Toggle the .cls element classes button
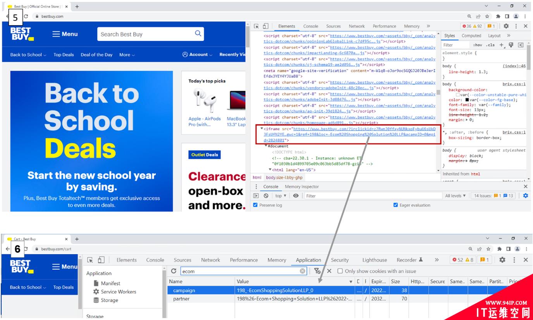The image size is (533, 320). point(490,45)
